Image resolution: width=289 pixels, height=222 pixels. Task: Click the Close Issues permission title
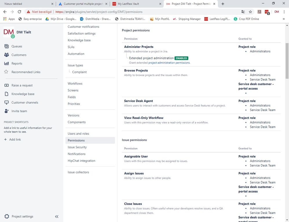[133, 204]
